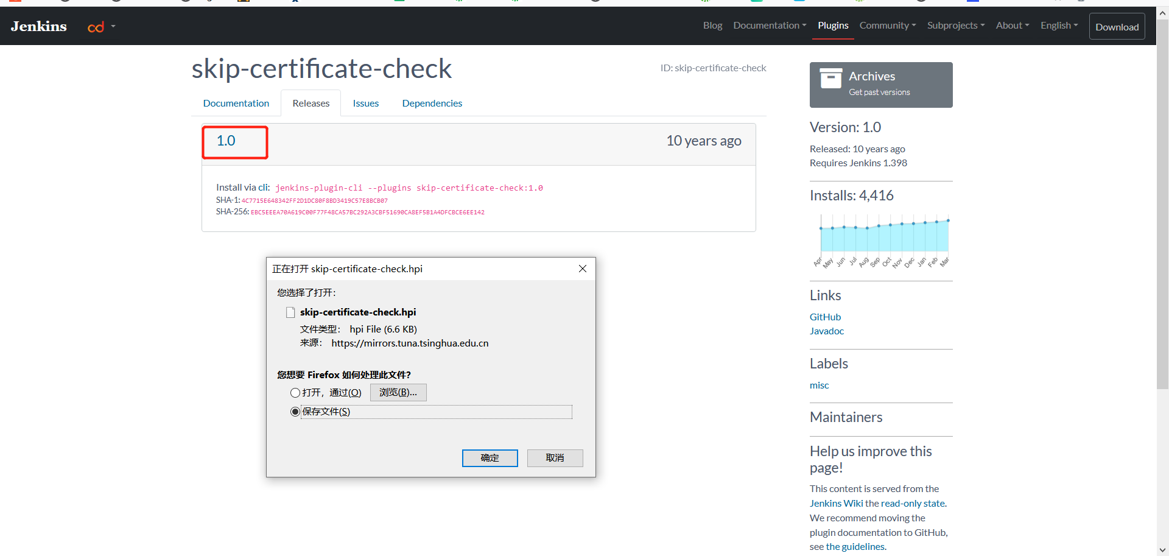Open the Archives box to get past versions
The image size is (1169, 556).
tap(880, 84)
